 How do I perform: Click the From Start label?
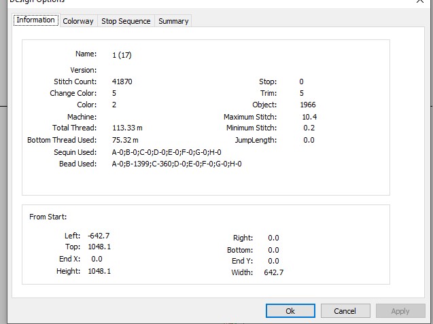click(48, 217)
